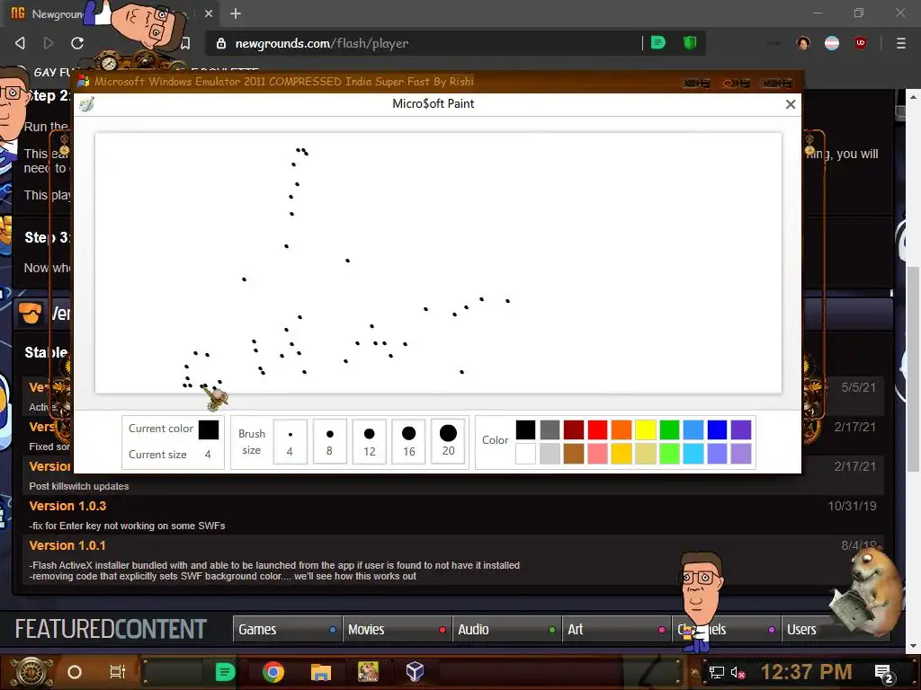The width and height of the screenshot is (921, 690).
Task: Pick the orange color swatch
Action: [621, 429]
